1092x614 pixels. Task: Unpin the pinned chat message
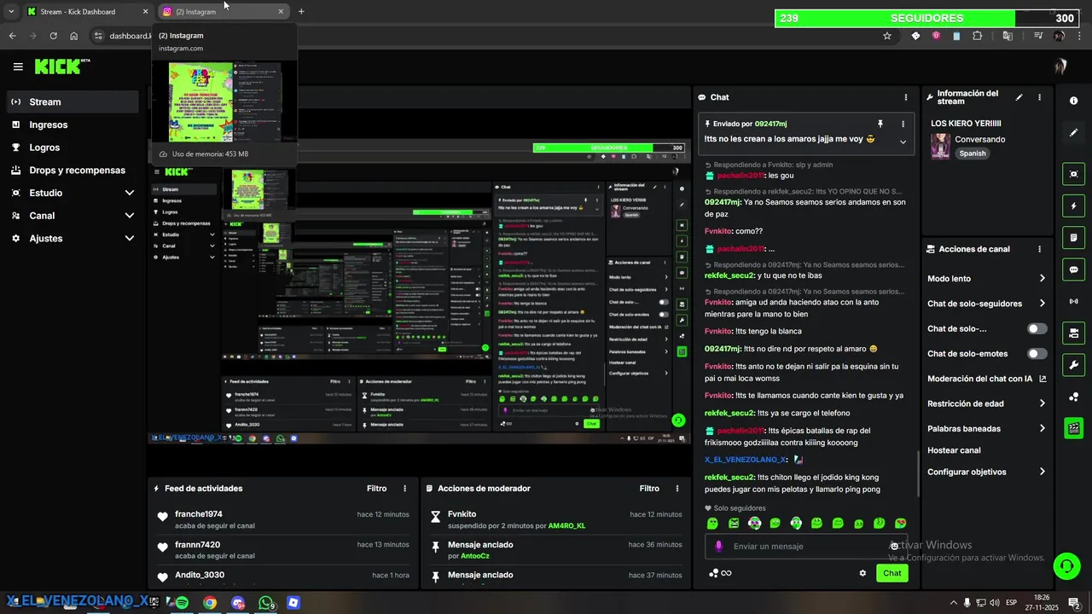click(x=880, y=124)
